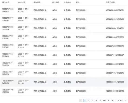Click completion time 2022-01-07 09:17:23
This screenshot has height=103, width=128.
pyautogui.click(x=23, y=37)
